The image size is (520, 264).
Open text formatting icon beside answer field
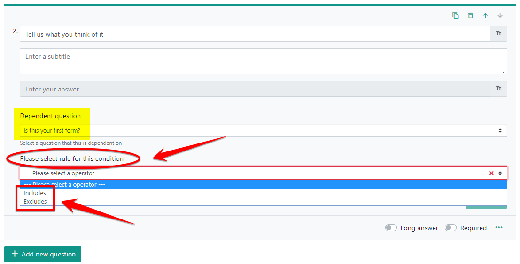[498, 89]
